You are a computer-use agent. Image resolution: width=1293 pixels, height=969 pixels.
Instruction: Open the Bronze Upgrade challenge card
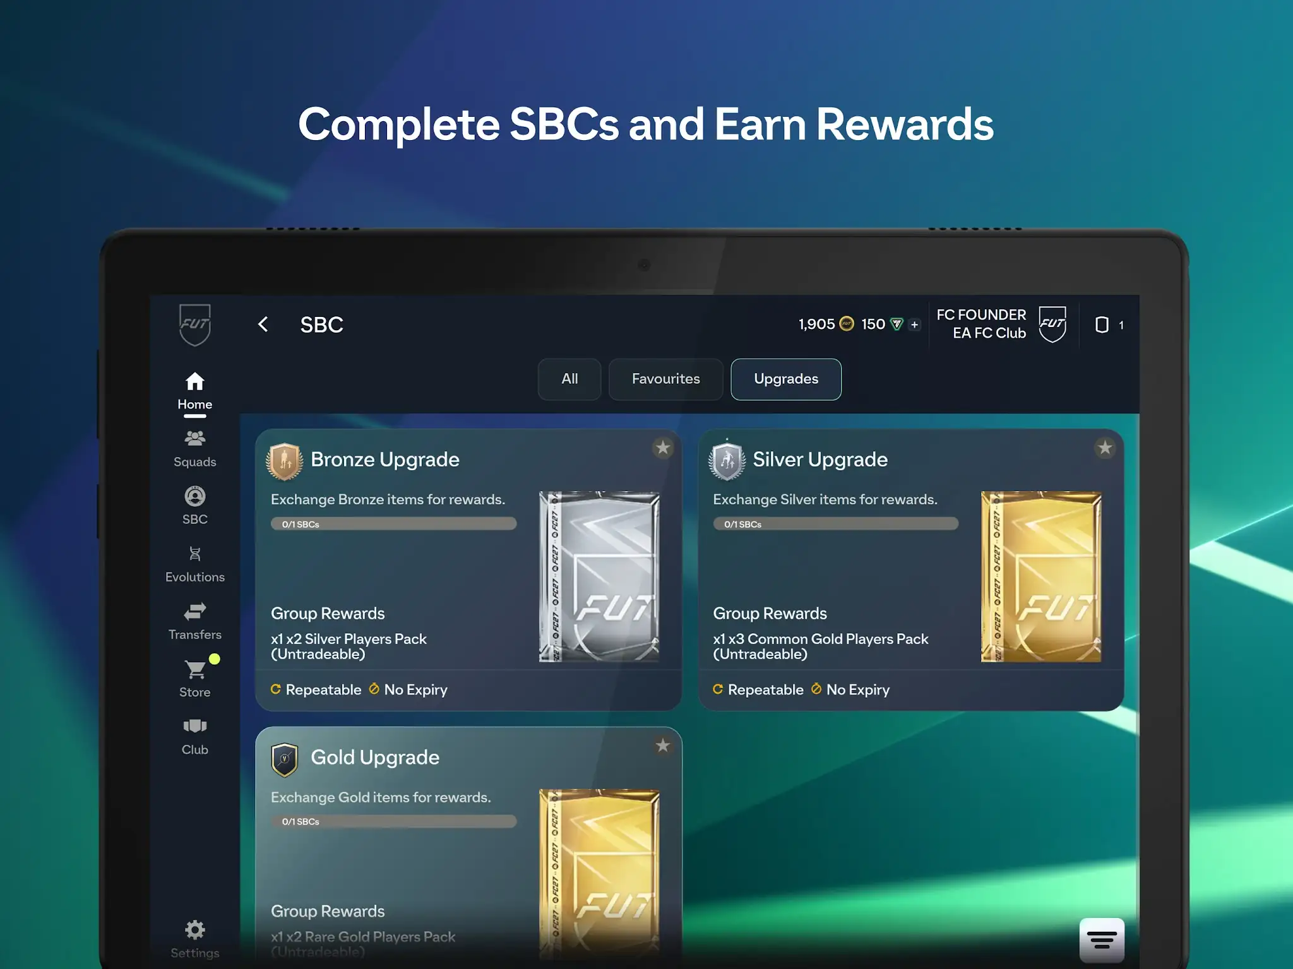point(468,570)
